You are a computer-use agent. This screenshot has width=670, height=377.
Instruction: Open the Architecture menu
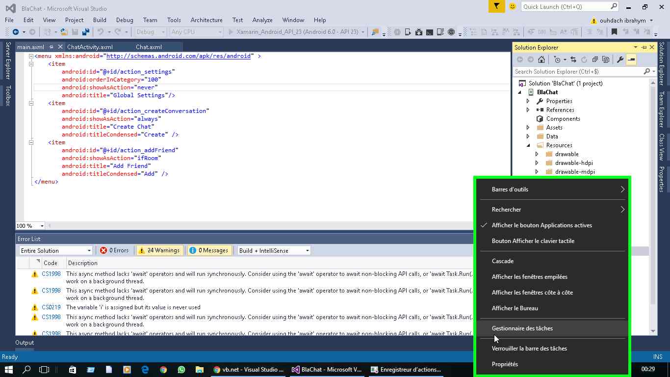(x=206, y=20)
